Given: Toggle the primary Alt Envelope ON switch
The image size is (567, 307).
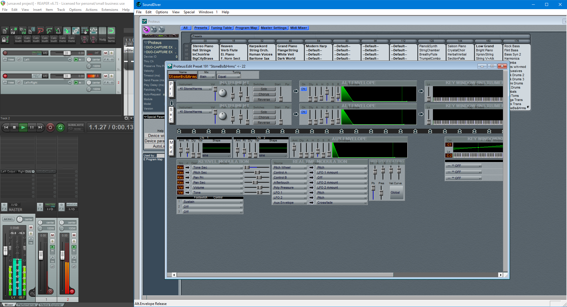Looking at the screenshot, I should tap(303, 89).
